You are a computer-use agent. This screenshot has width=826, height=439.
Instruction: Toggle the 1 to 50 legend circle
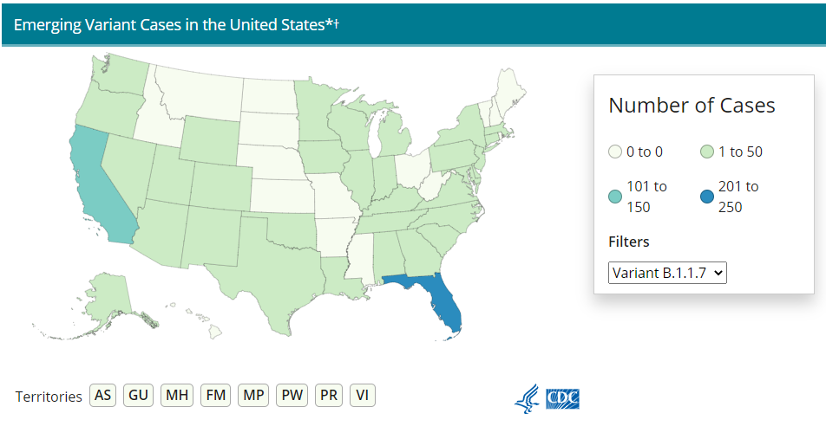[707, 152]
